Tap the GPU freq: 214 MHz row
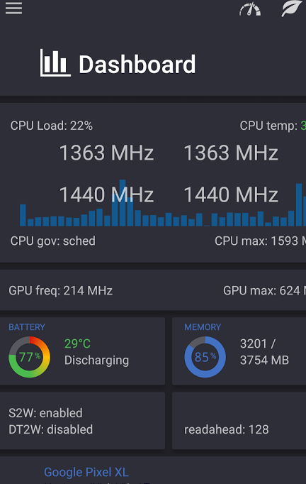This screenshot has width=306, height=484. (153, 290)
